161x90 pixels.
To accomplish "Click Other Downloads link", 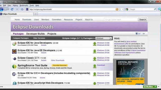I will click(58, 60).
